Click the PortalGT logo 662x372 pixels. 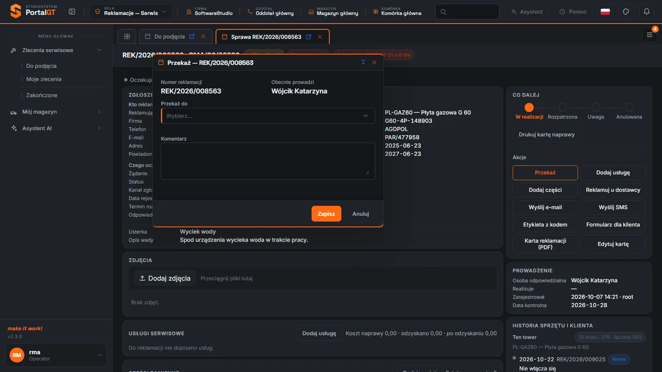pyautogui.click(x=33, y=11)
